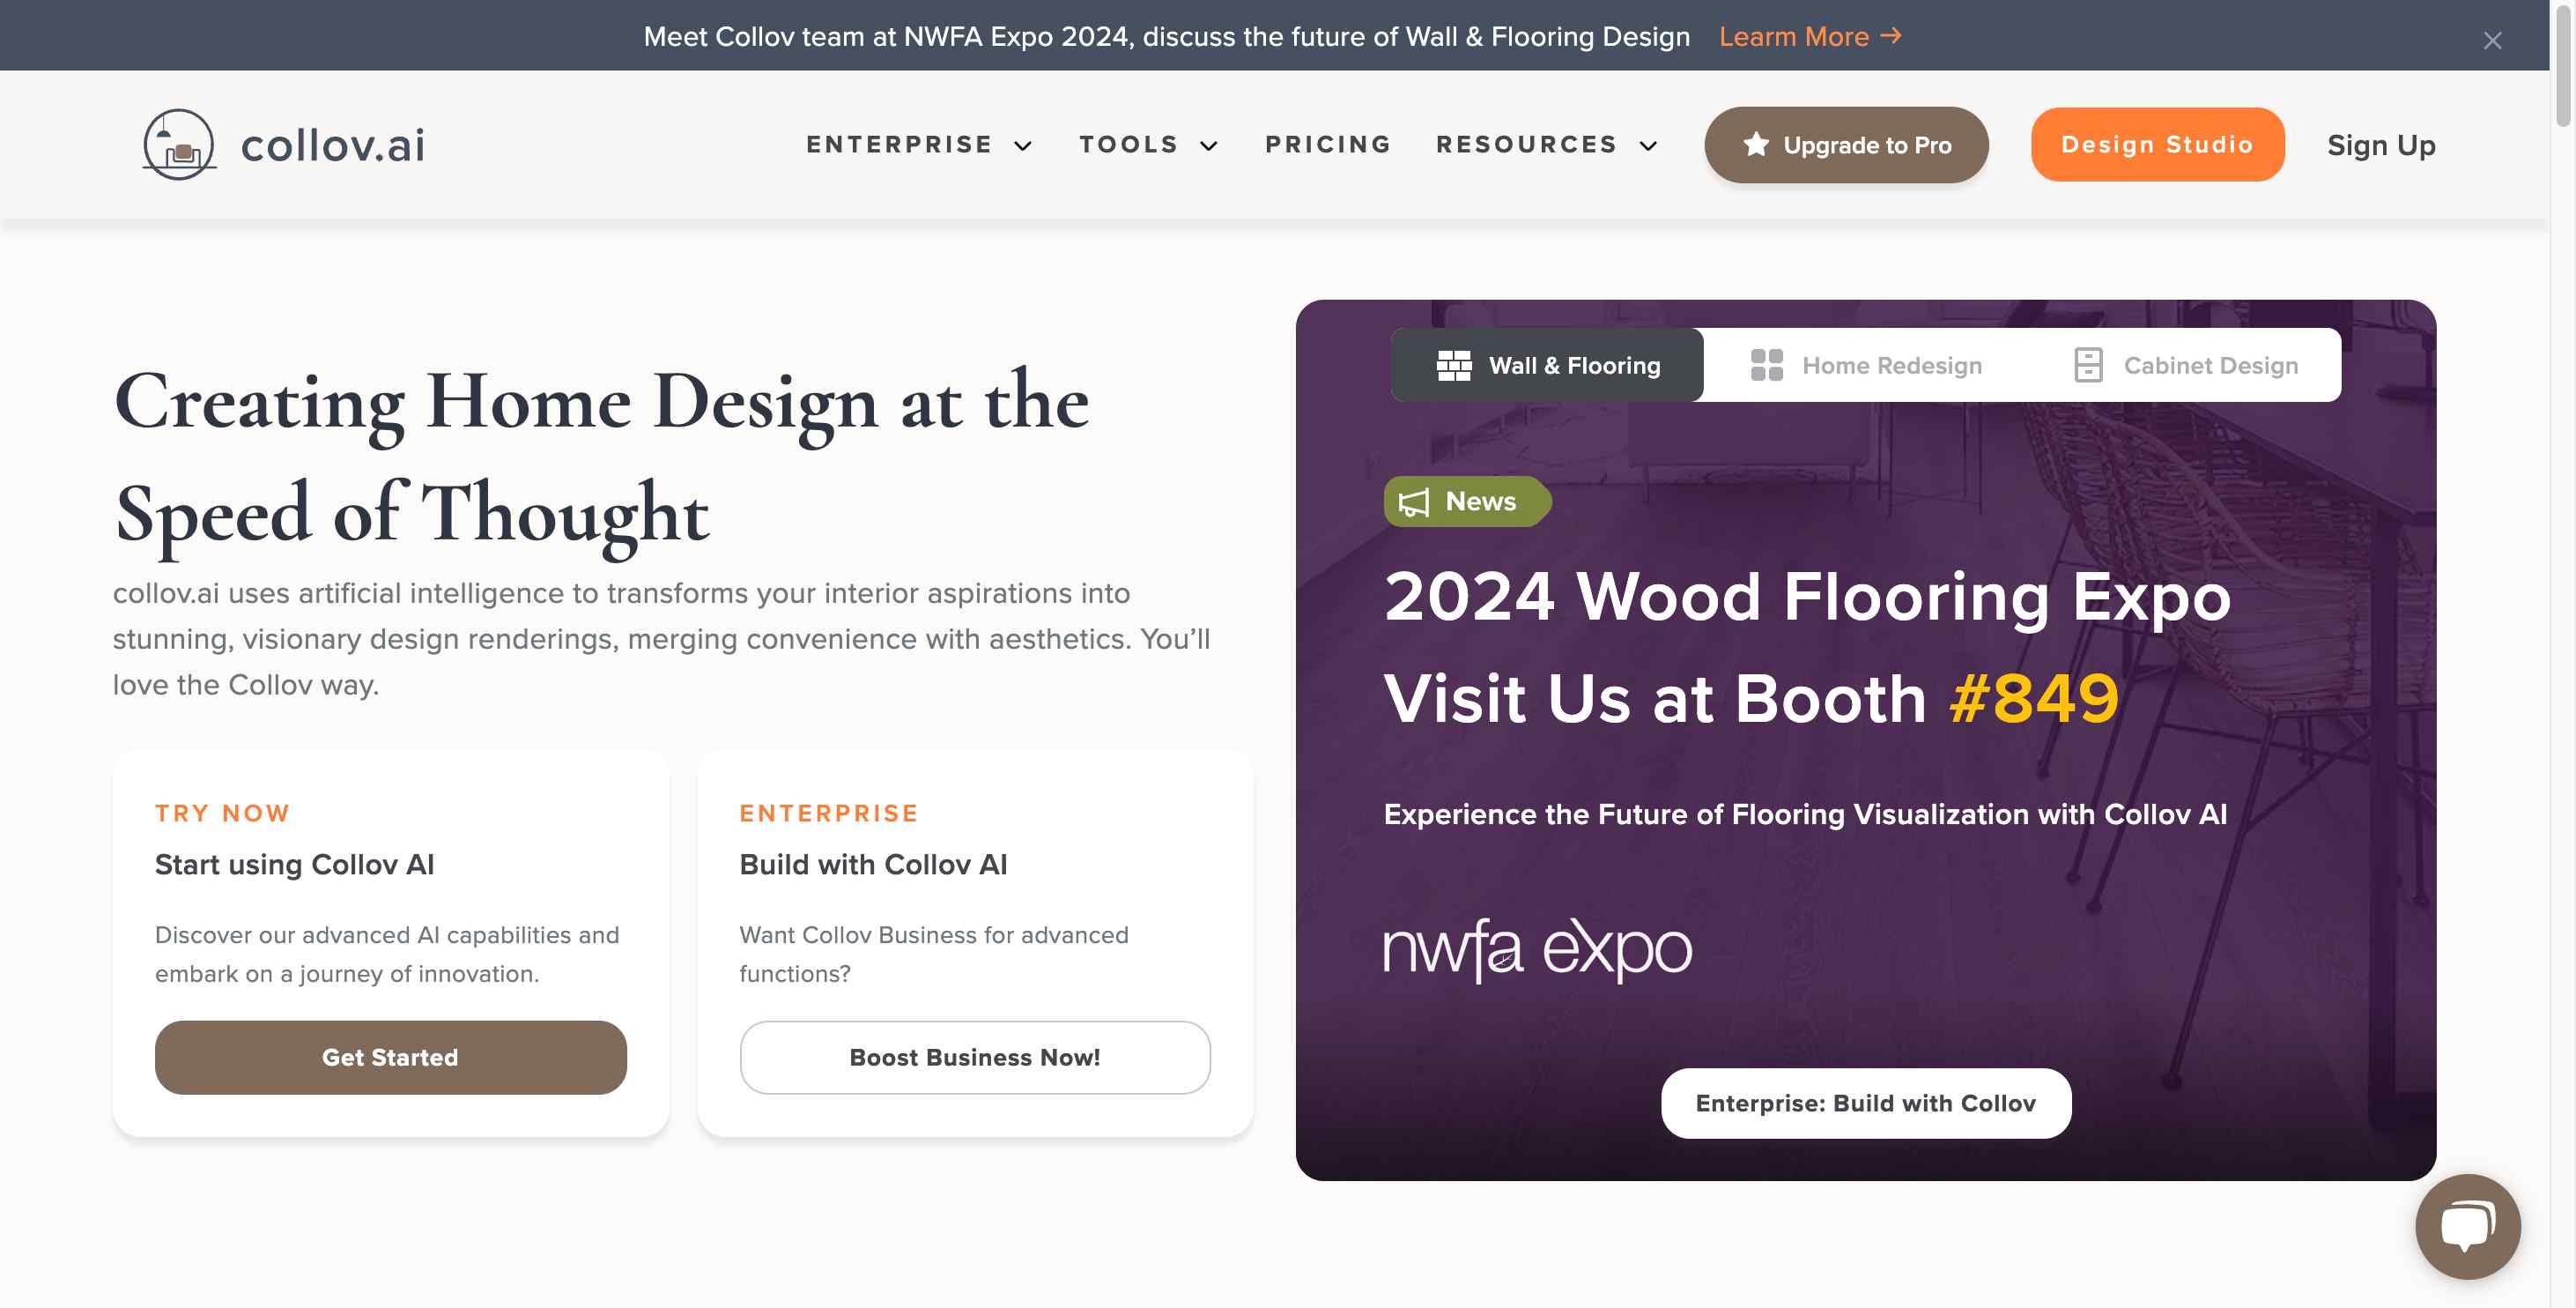Screen dimensions: 2576x1308
Task: Click the Home Redesign grid icon
Action: pyautogui.click(x=1767, y=365)
